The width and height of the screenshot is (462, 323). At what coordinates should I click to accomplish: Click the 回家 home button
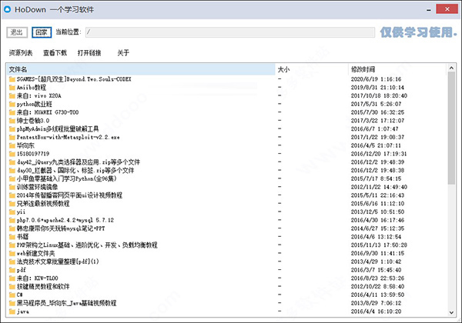[x=42, y=32]
